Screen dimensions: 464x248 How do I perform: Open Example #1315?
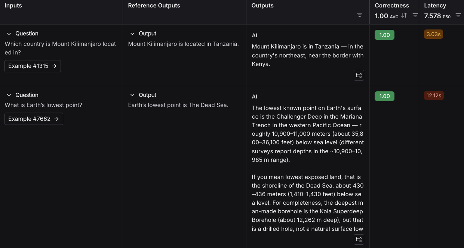[x=33, y=66]
